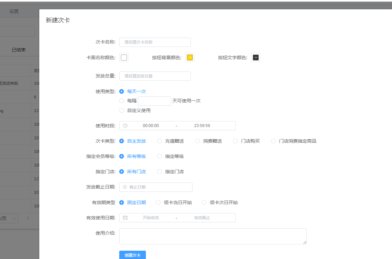Screen dimensions: 392x259
Task: Choose 门店购买 as the card type
Action: click(235, 141)
